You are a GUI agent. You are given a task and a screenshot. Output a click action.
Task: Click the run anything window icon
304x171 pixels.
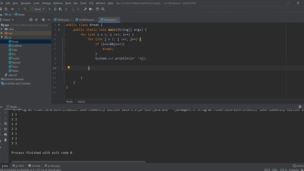(x=97, y=9)
